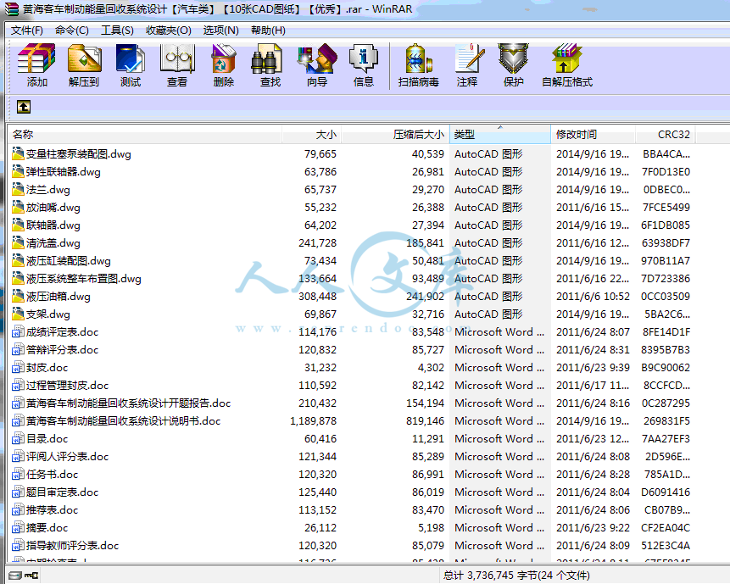The width and height of the screenshot is (730, 584).
Task: Select the 法兰.dwg file icon
Action: click(18, 189)
